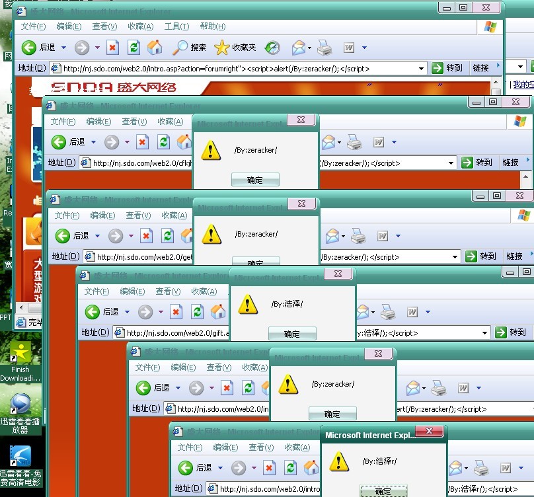
Task: Open Back history dropdown in forumright window
Action: [63, 48]
